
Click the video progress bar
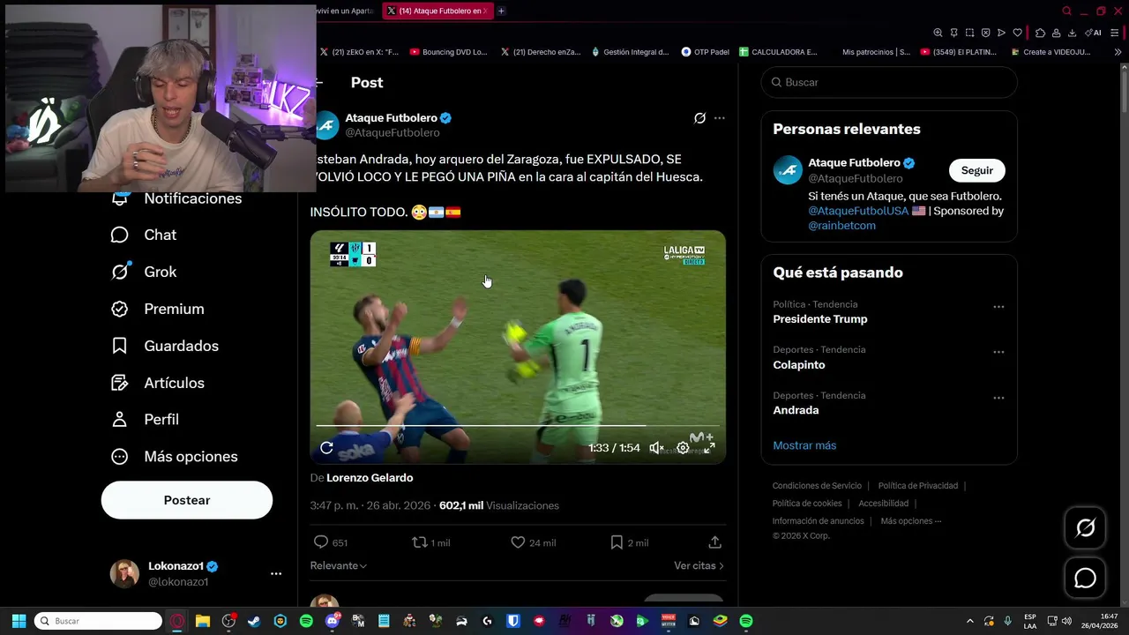(x=518, y=426)
